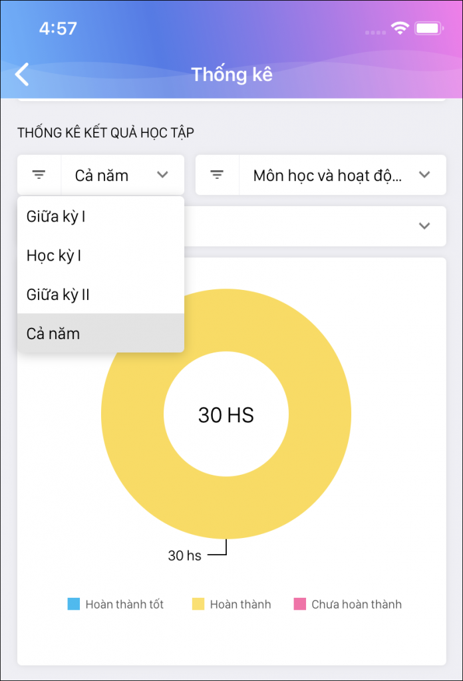Expand the Cả năm period dropdown

coord(122,175)
